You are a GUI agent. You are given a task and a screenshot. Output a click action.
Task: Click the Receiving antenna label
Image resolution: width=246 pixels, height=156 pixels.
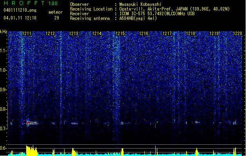coord(90,18)
